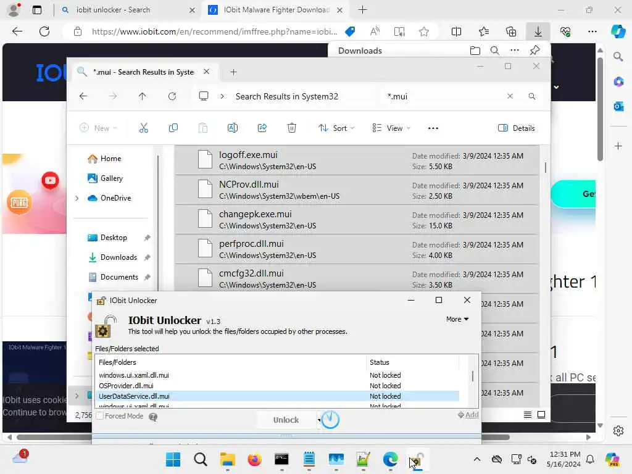This screenshot has height=474, width=632.
Task: Click the Explorer Up arrow
Action: point(143,96)
